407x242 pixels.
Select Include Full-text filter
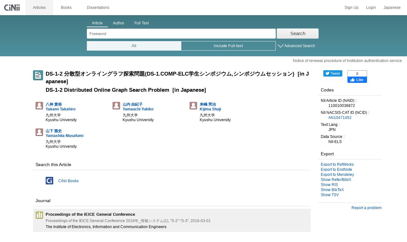coord(228,46)
